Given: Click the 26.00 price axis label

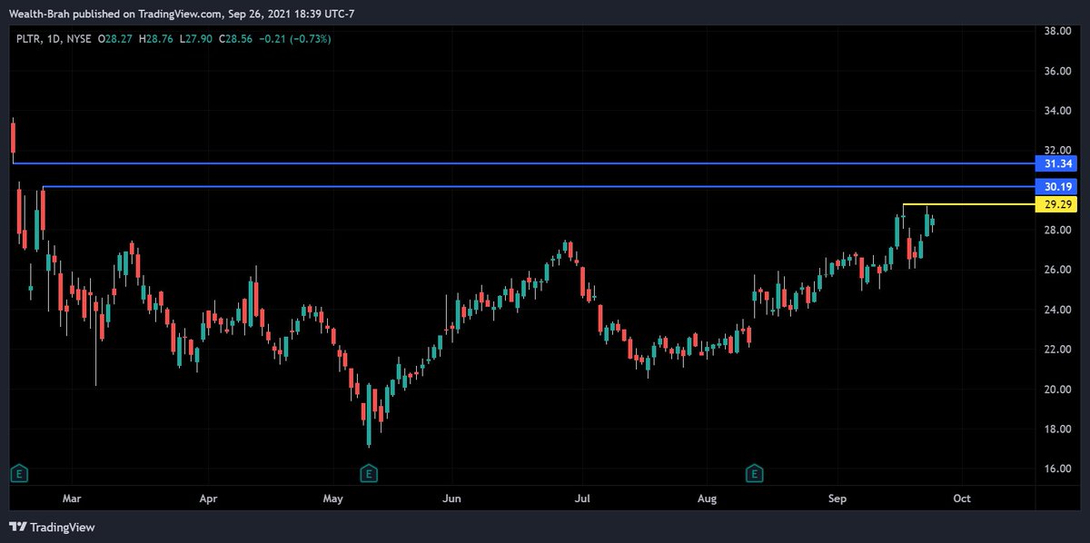Looking at the screenshot, I should [x=1058, y=271].
